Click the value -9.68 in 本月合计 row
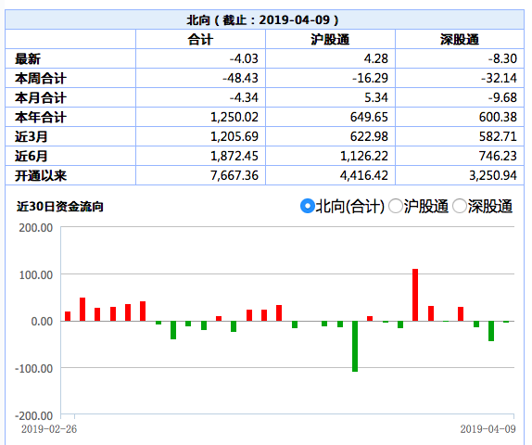The image size is (532, 445). point(503,97)
